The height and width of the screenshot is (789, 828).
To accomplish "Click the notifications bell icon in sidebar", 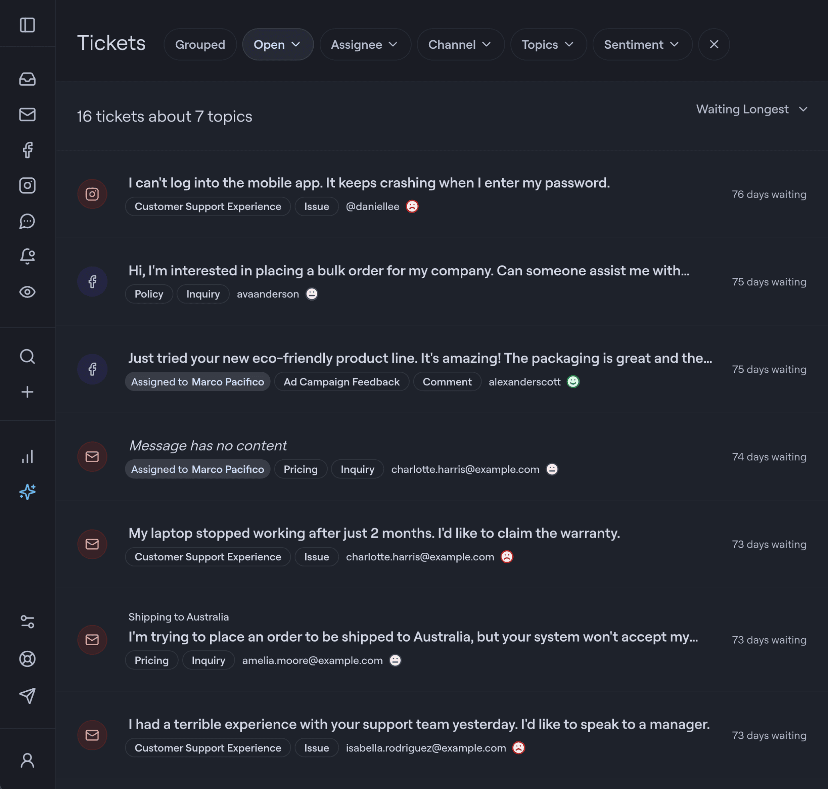I will (x=27, y=256).
